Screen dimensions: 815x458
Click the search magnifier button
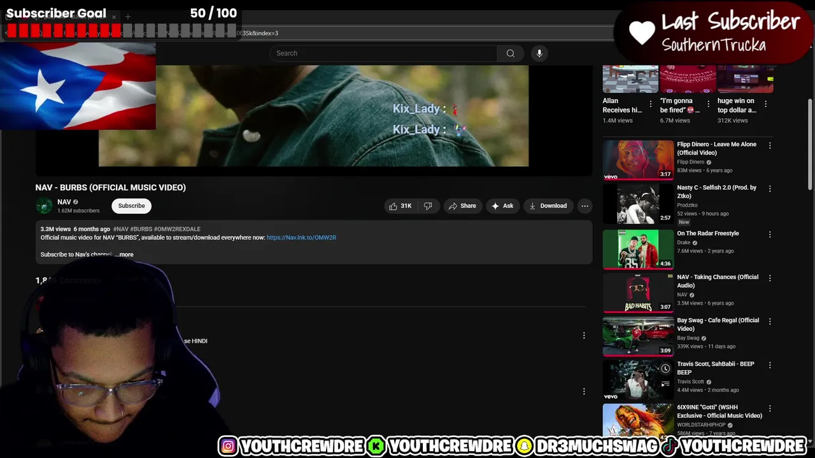(510, 53)
